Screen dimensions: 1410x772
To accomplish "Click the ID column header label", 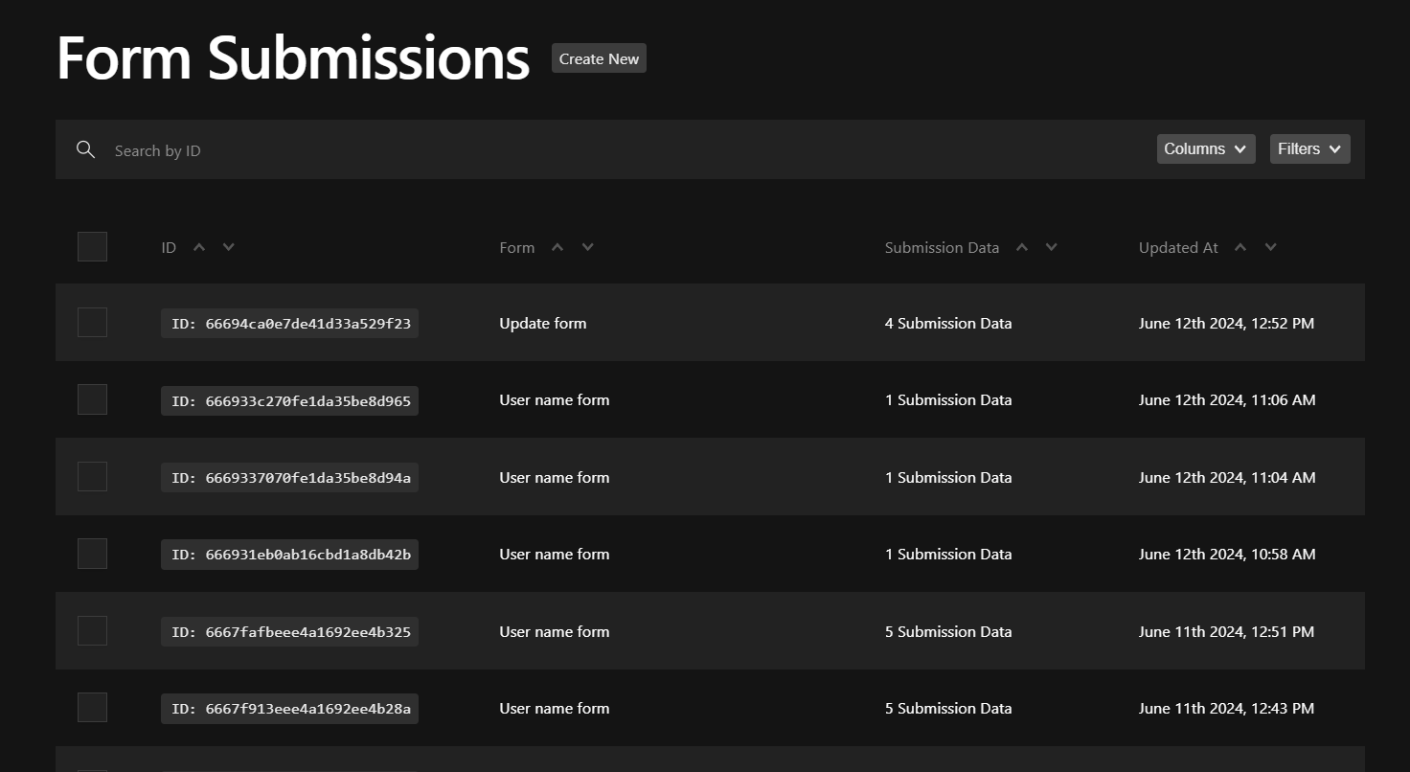I will click(x=169, y=247).
